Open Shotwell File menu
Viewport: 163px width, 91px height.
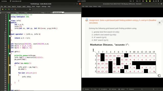83,7
